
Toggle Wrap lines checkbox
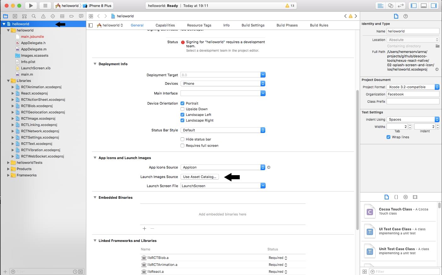pyautogui.click(x=388, y=137)
